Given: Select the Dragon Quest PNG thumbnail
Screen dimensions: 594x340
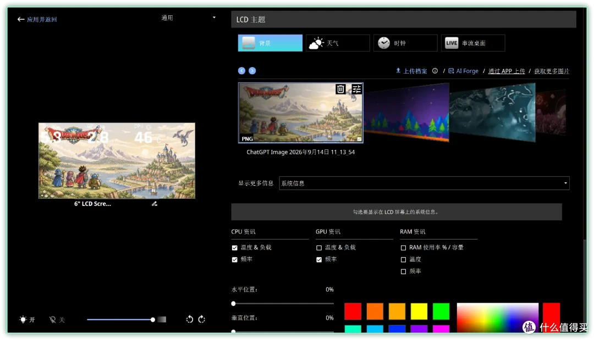Looking at the screenshot, I should [x=300, y=113].
